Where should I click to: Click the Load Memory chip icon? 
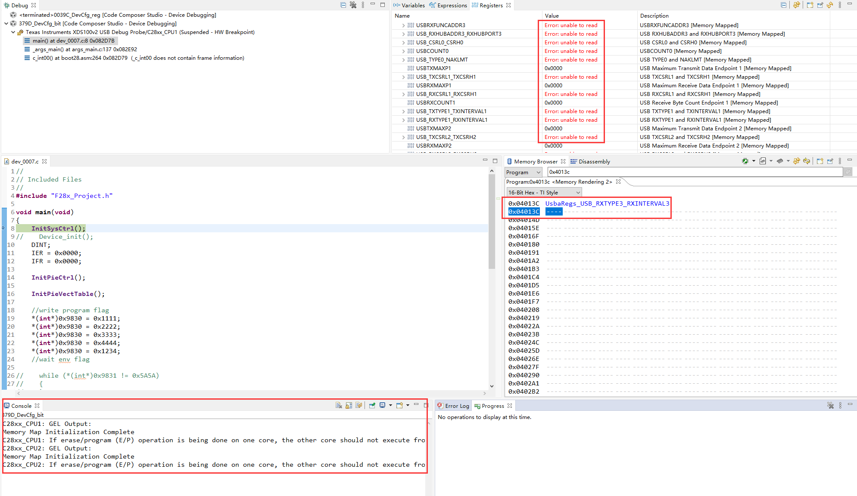745,161
